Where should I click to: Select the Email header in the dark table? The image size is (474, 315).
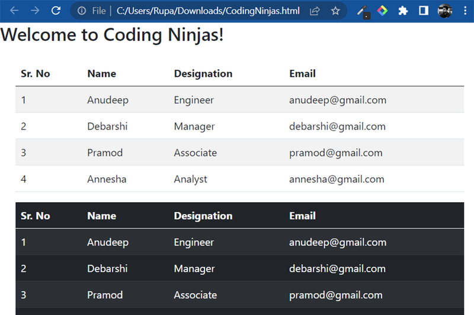pos(302,216)
